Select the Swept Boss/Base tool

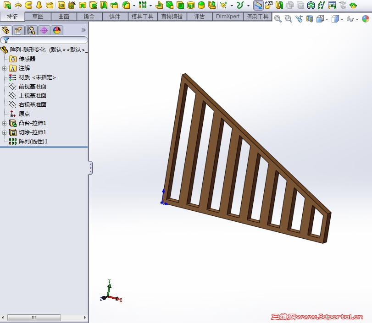pyautogui.click(x=29, y=5)
